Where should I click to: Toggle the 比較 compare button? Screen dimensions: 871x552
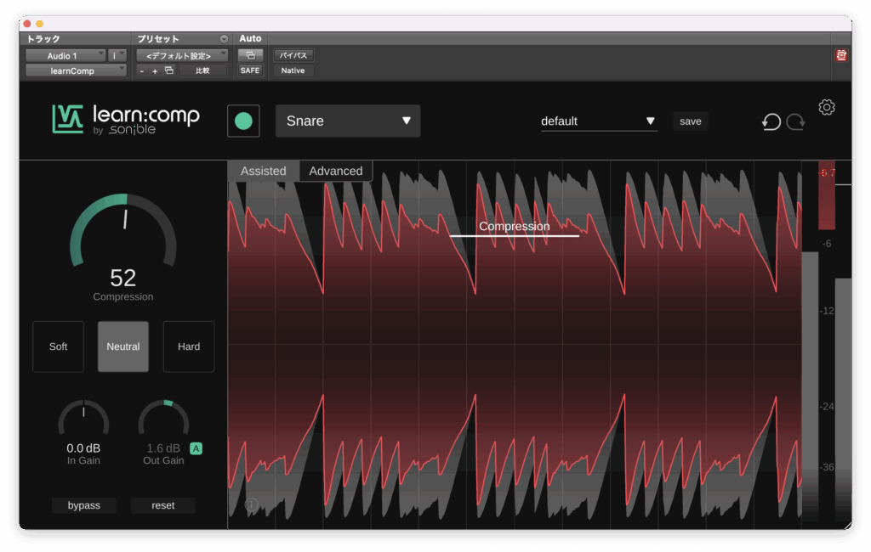click(202, 70)
